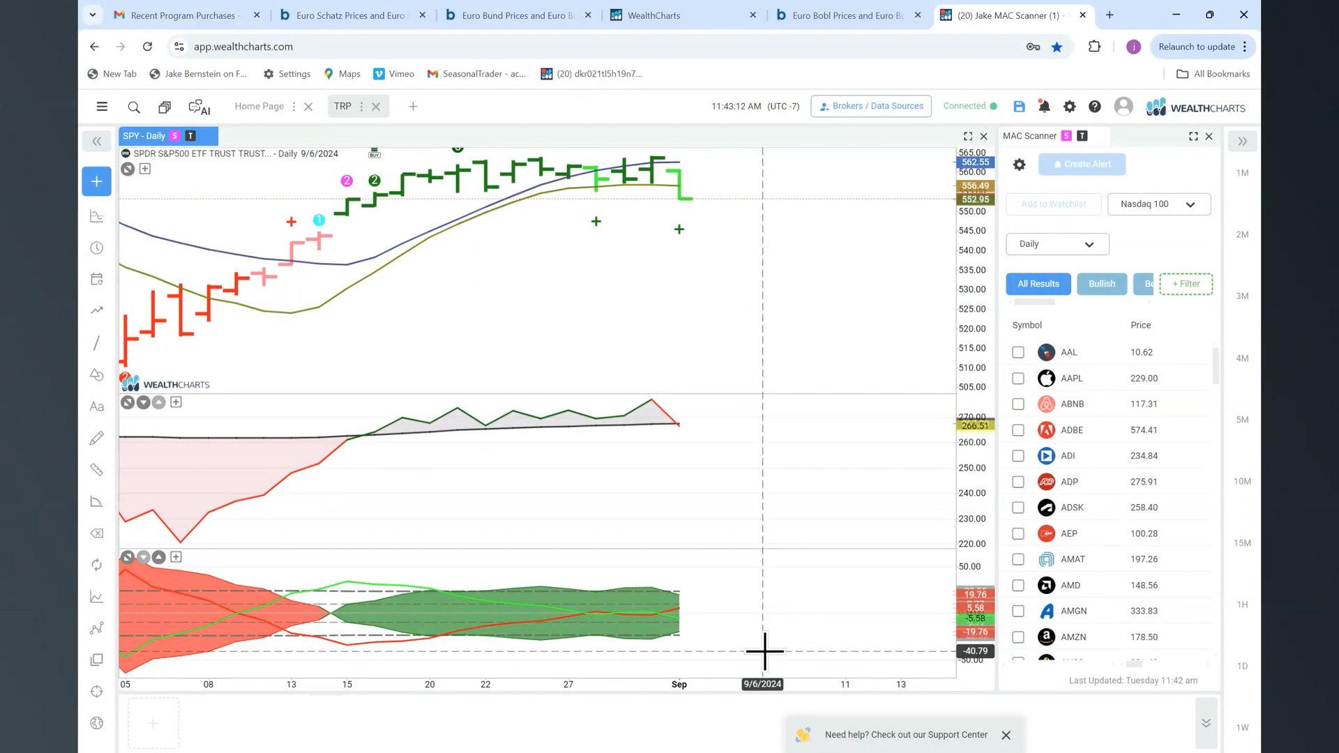Select the 1M timeframe on right rail

(x=1242, y=173)
